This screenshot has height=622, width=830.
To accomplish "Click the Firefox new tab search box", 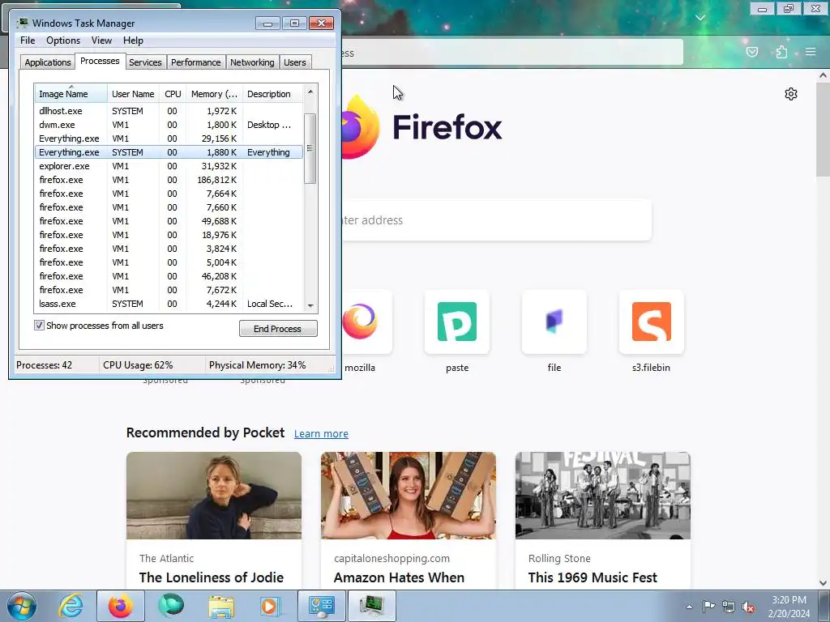I will coord(497,220).
